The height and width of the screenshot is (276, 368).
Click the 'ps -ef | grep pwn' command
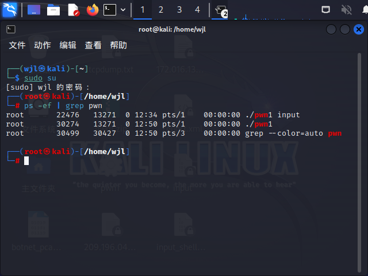coord(63,106)
